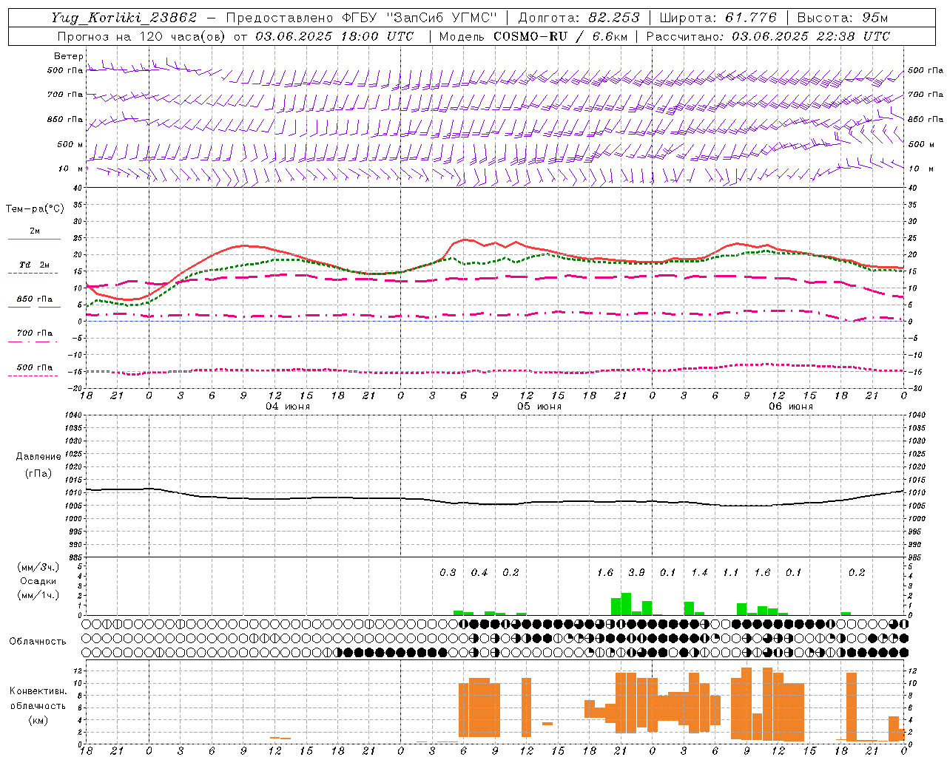Click the 'Модель COSMO-RU / 6.6км' label
Image resolution: width=947 pixels, height=757 pixels.
tap(533, 36)
